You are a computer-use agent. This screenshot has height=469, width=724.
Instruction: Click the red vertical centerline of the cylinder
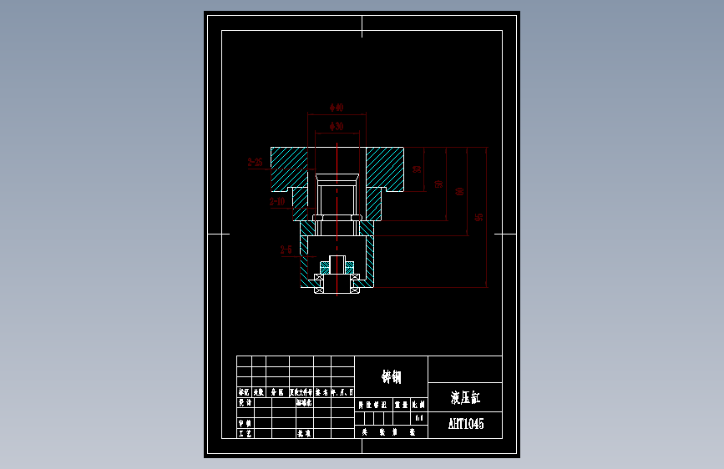pos(337,219)
